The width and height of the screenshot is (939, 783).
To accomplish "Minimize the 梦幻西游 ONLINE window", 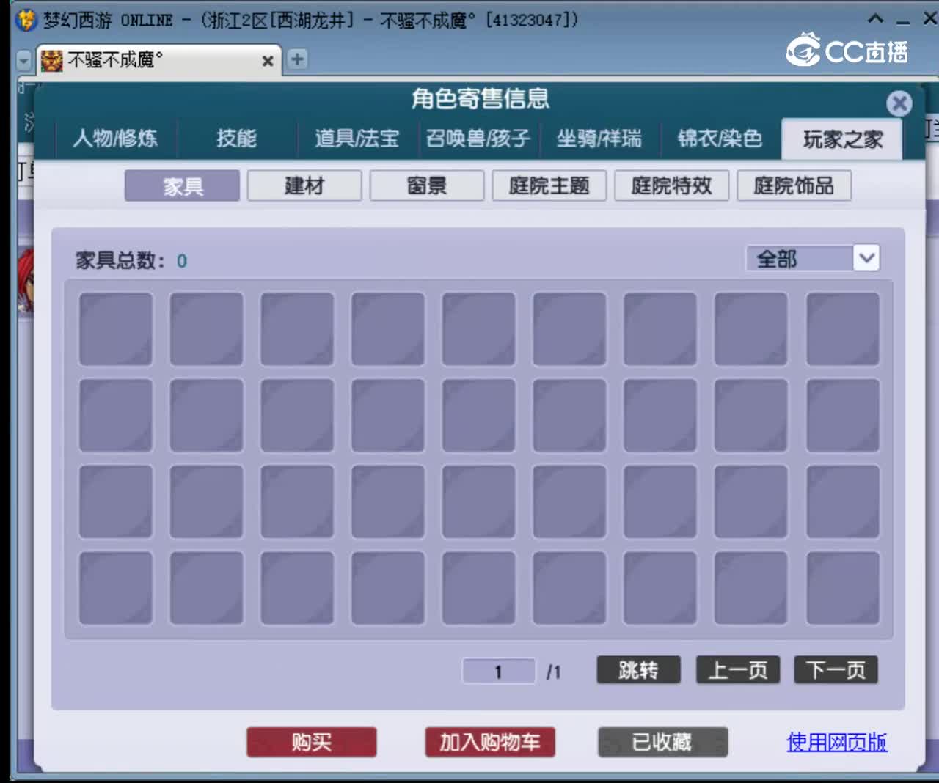I will click(x=903, y=22).
